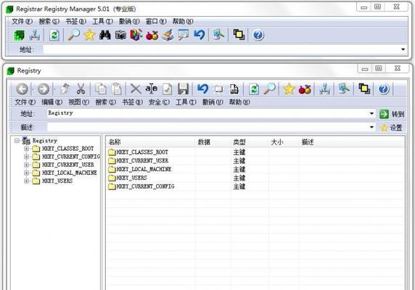Open 编辑 menu in Registry window
415x290 pixels.
click(x=52, y=102)
